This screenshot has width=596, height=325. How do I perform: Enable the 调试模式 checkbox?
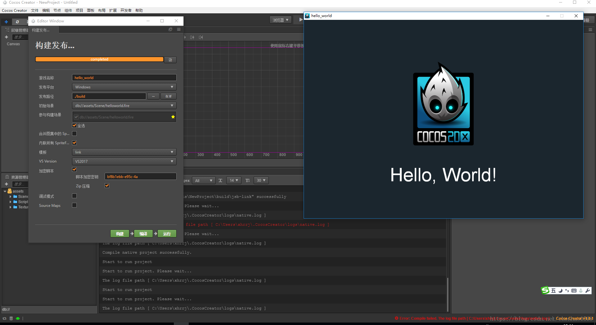coord(74,196)
